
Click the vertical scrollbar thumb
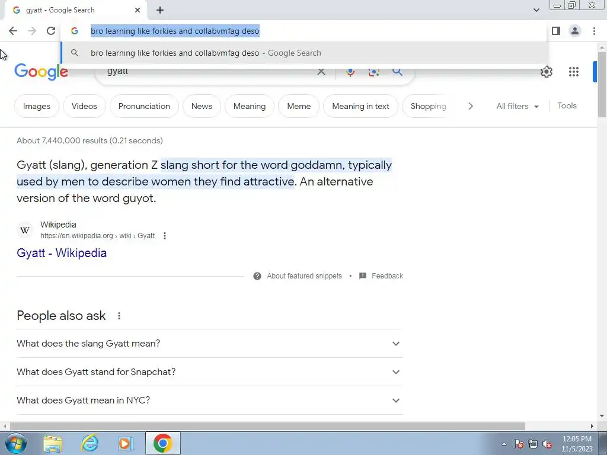602,84
